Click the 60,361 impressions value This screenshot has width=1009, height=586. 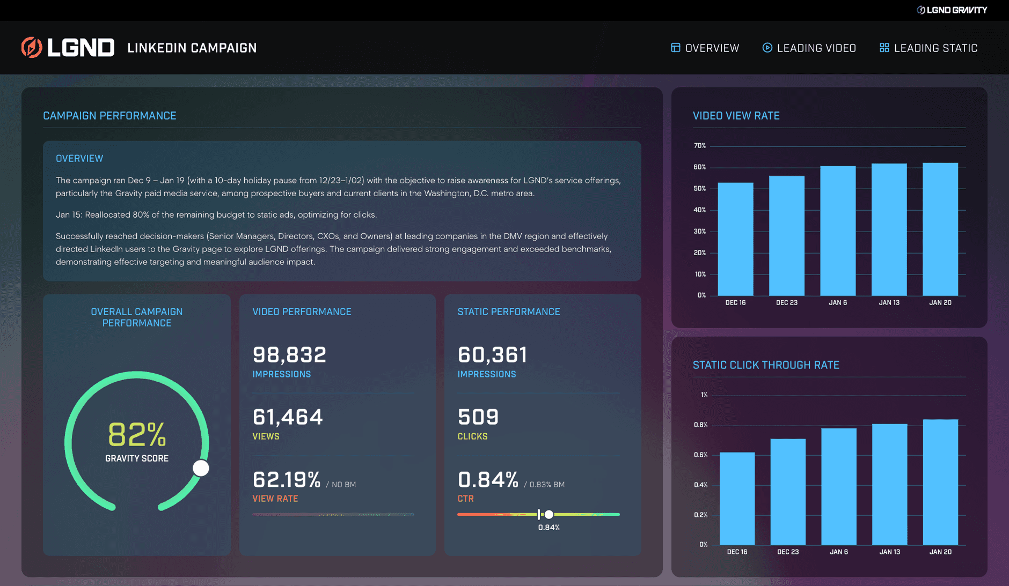click(x=493, y=354)
